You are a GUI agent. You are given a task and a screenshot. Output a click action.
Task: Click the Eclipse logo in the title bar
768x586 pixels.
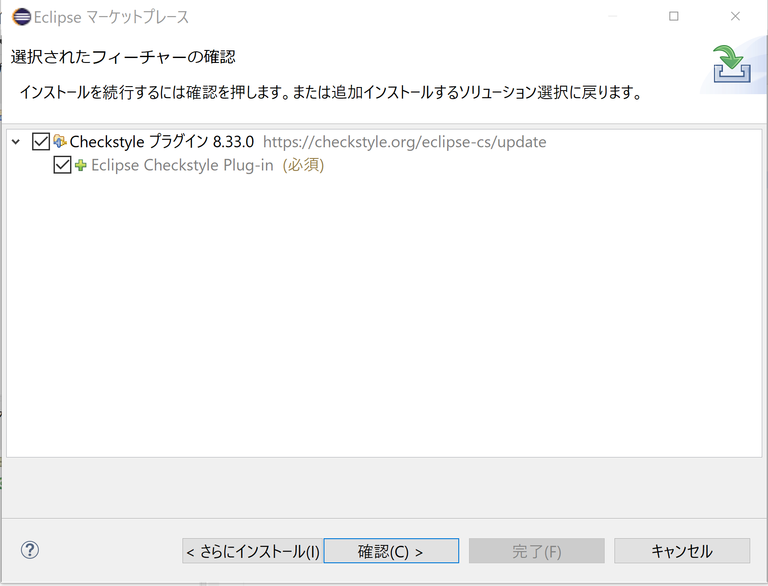(21, 17)
